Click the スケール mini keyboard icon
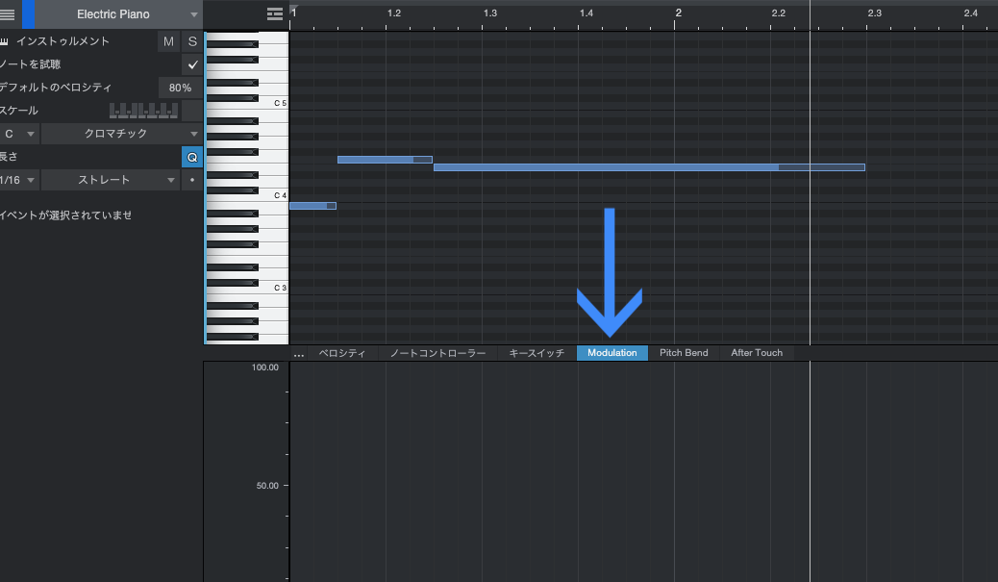Image resolution: width=998 pixels, height=582 pixels. [x=144, y=111]
